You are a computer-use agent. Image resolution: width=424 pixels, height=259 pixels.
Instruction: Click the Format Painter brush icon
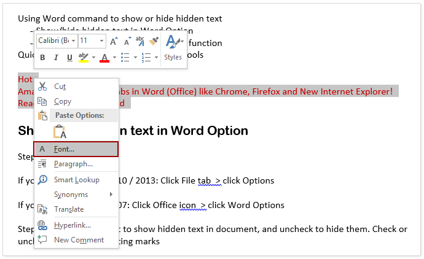point(154,41)
